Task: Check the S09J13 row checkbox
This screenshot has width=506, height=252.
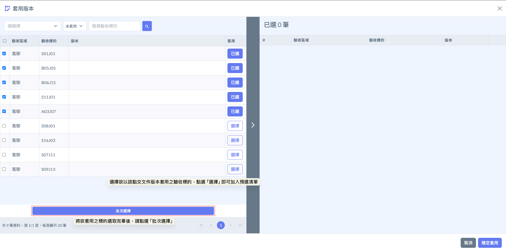Action: point(4,169)
